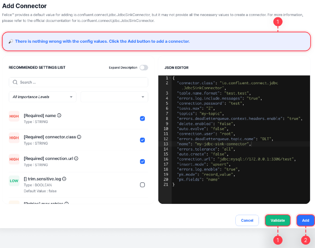This screenshot has width=315, height=248.
Task: Click the green Validate button
Action: pos(278,220)
